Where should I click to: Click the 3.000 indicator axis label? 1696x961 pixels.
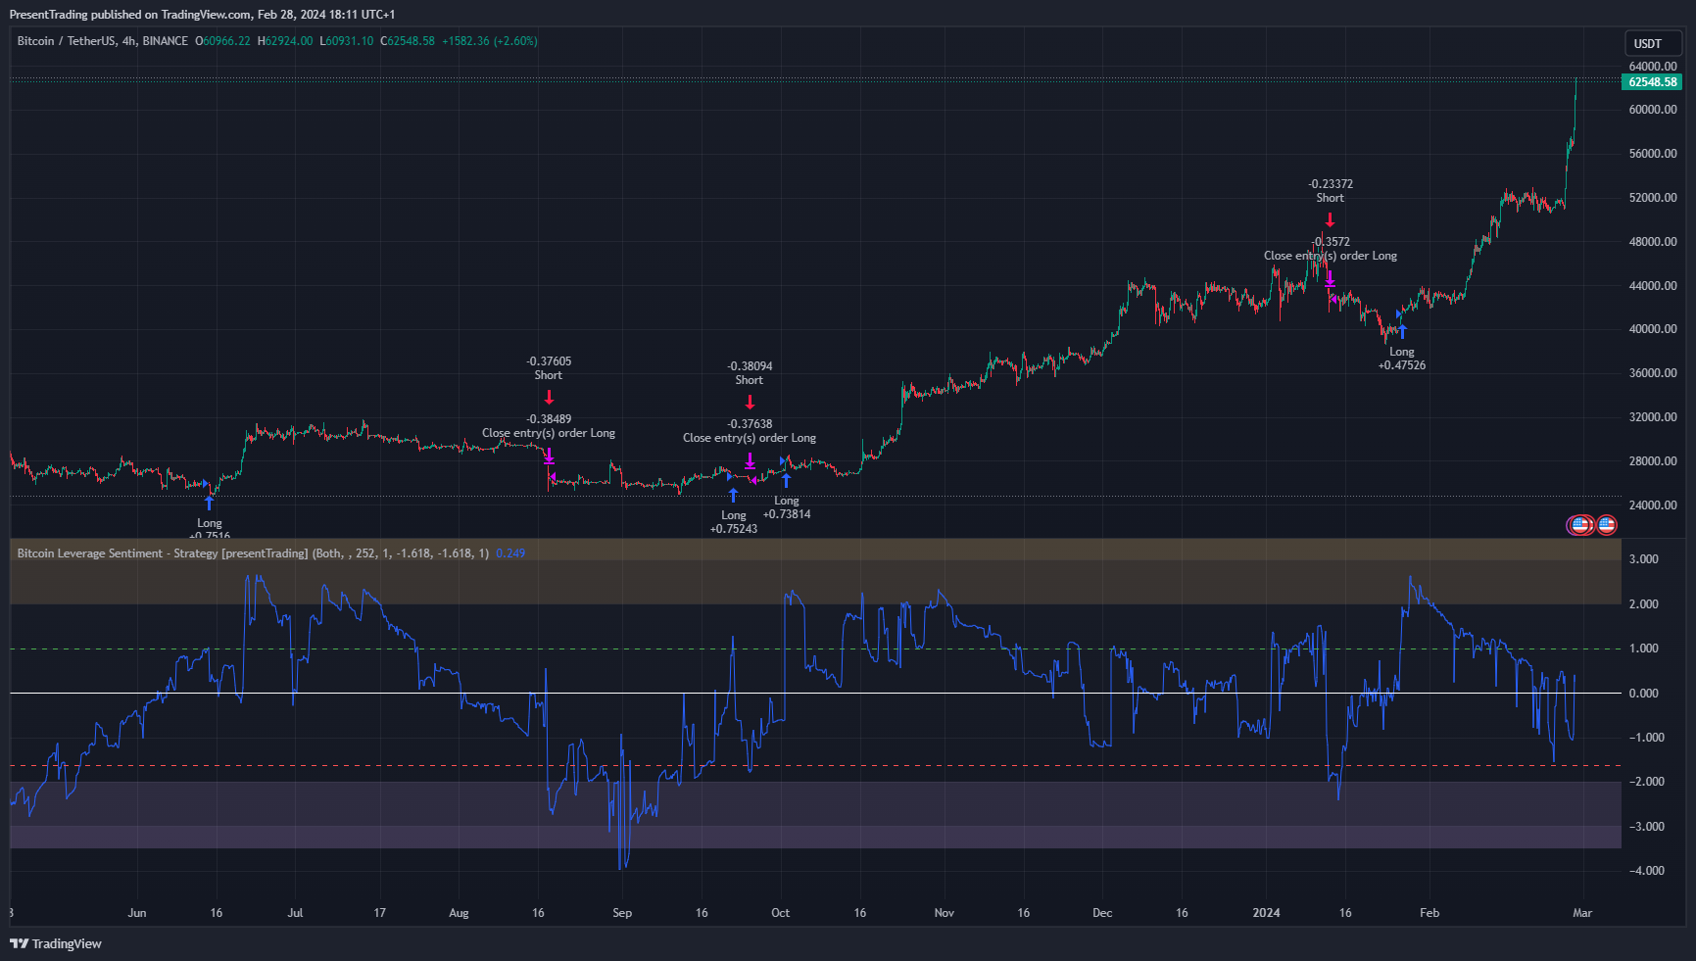[1644, 559]
